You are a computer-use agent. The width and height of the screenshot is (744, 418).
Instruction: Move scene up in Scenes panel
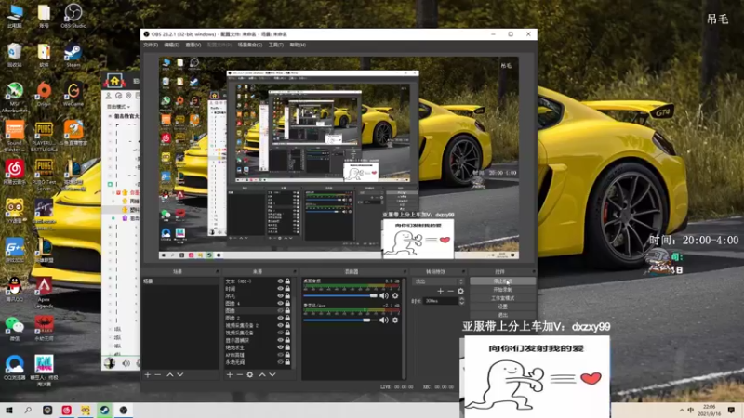(x=170, y=375)
